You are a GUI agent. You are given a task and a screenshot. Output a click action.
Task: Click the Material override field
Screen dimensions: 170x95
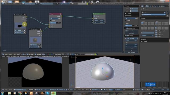148,33
